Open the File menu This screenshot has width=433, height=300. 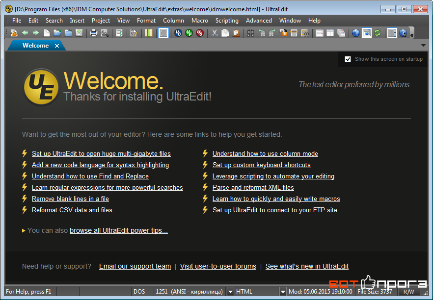click(17, 21)
